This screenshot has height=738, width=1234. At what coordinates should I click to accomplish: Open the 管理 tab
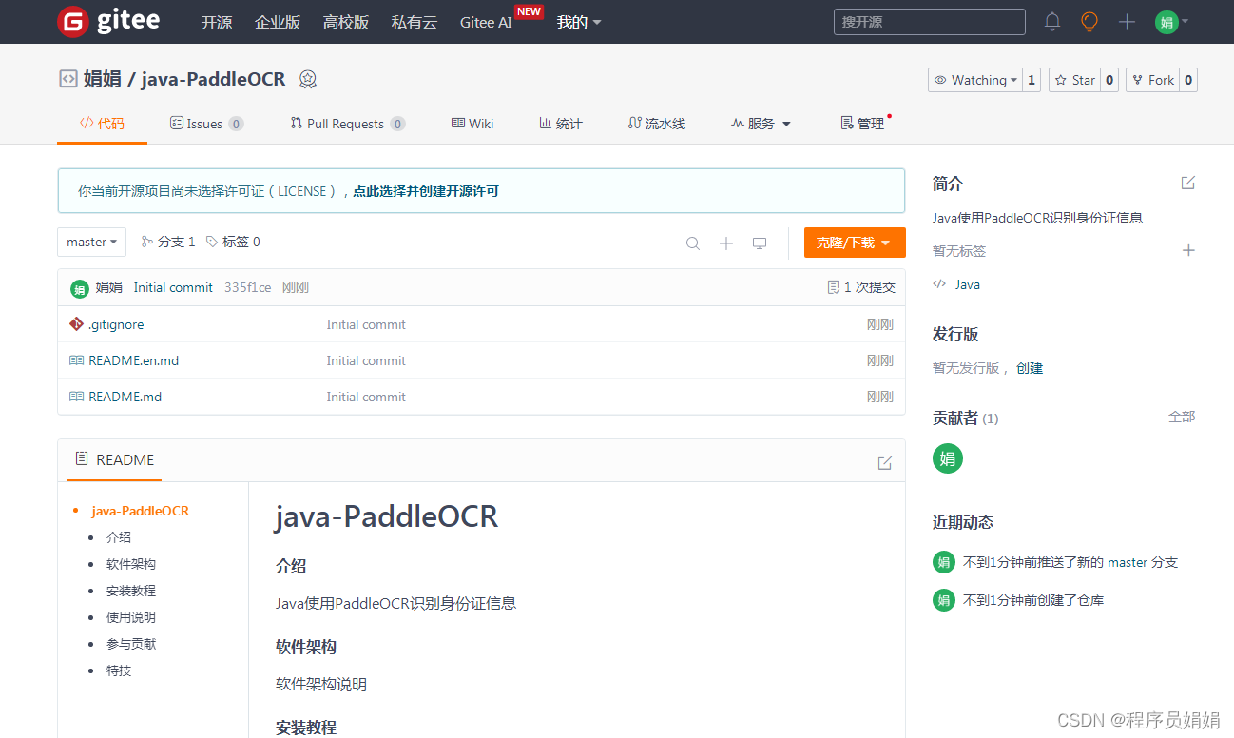click(863, 124)
